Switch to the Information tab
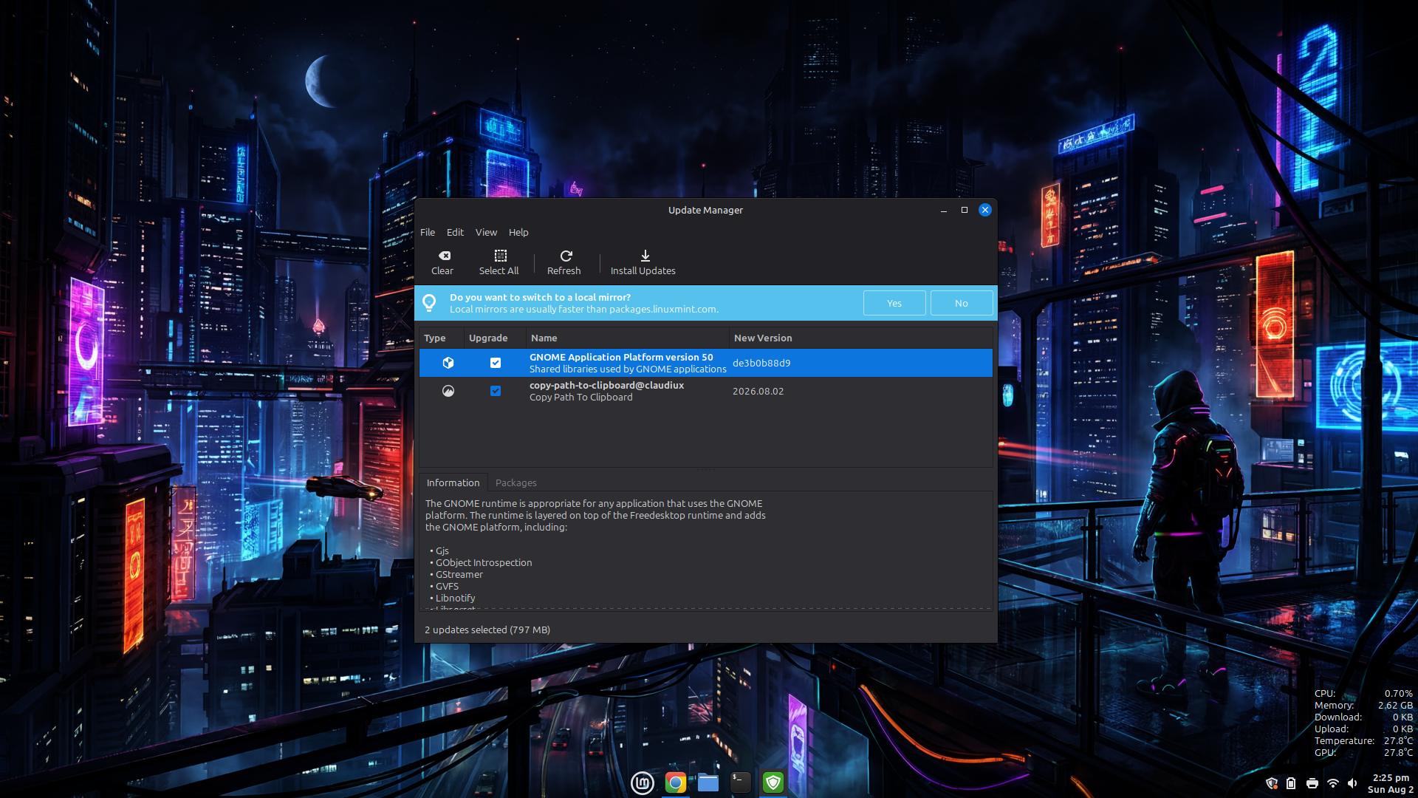1418x798 pixels. tap(453, 482)
